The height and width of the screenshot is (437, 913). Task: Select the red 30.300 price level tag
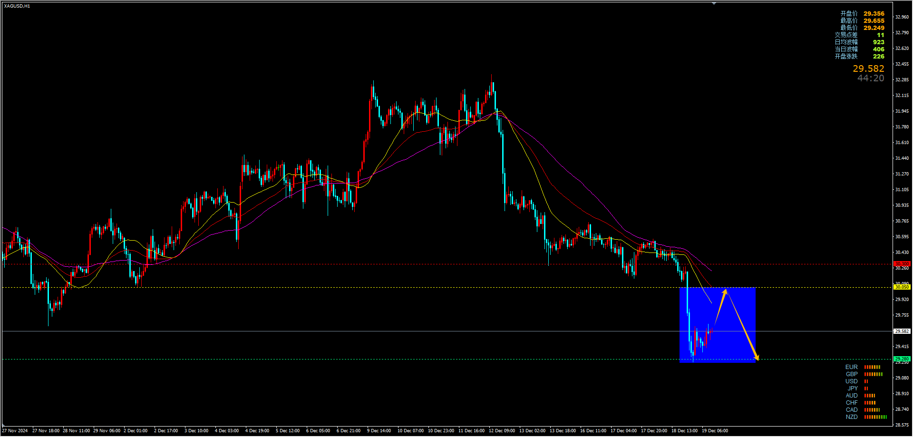click(902, 264)
